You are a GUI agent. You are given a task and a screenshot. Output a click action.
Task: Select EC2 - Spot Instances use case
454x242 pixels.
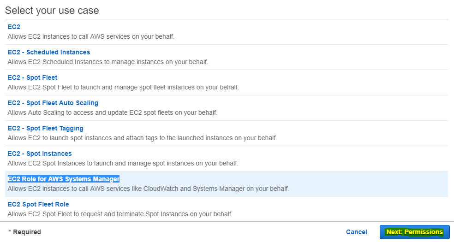coord(40,154)
